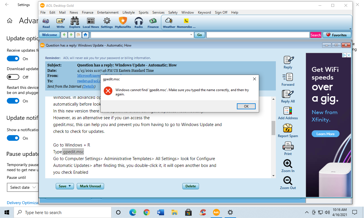Open the Help menu
The height and width of the screenshot is (218, 364).
click(235, 12)
